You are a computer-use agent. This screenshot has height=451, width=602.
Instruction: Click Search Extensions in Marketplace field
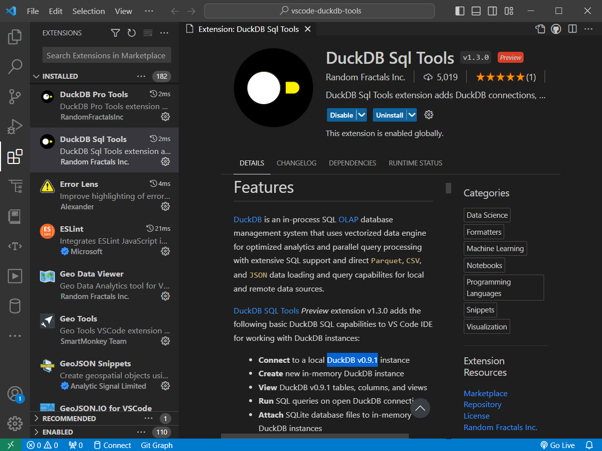click(x=107, y=55)
